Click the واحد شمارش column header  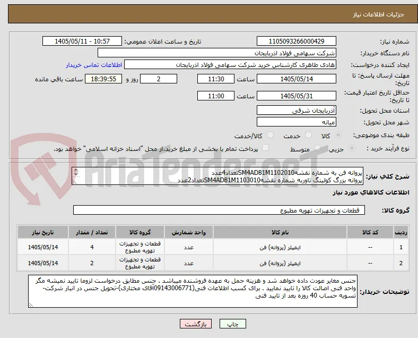189,232
